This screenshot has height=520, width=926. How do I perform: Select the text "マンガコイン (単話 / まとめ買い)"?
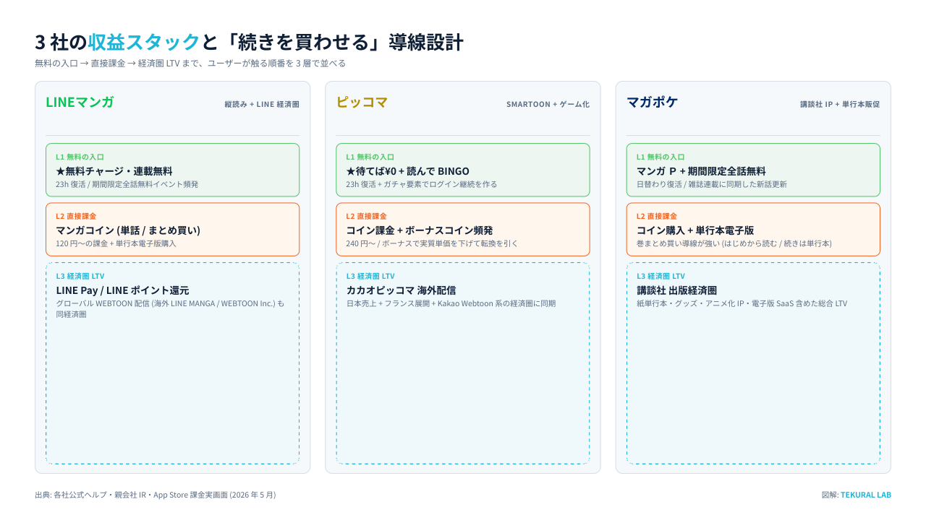(128, 230)
